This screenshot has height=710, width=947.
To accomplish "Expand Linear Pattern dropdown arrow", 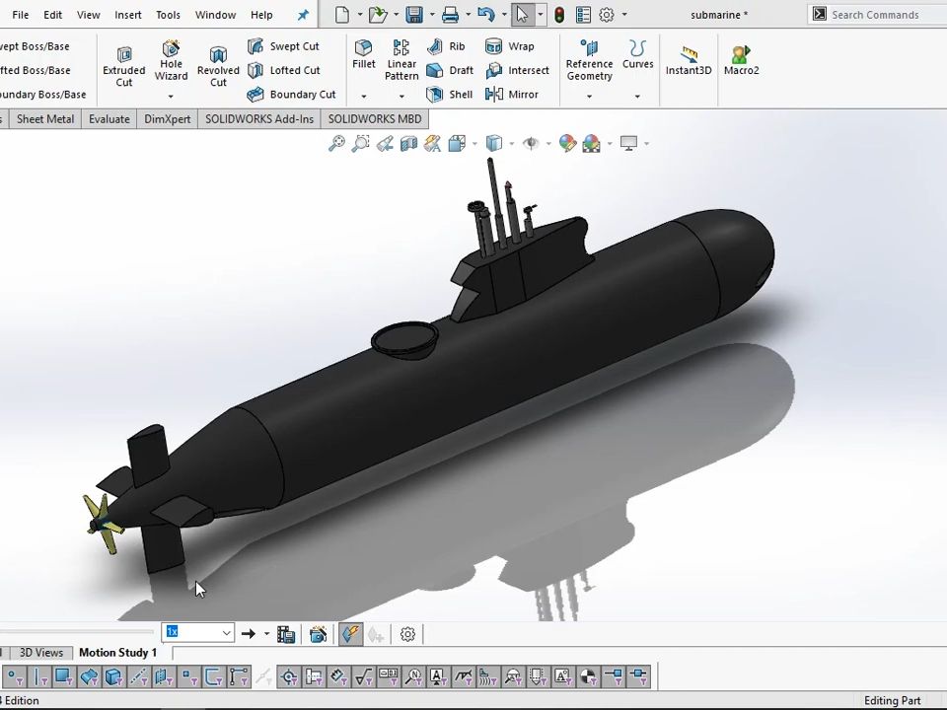I will click(401, 96).
